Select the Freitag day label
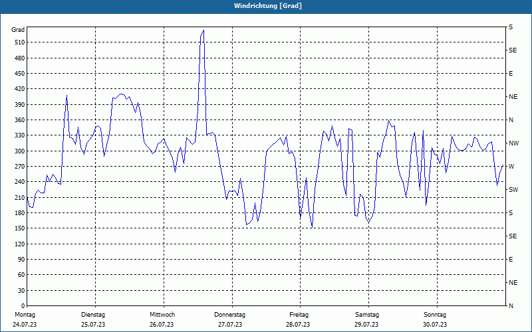Screen dimensions: 532x332 (299, 315)
